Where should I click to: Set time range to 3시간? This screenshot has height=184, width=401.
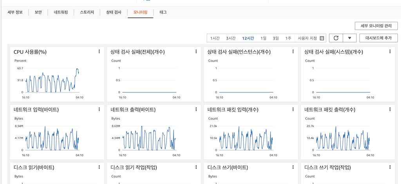pos(231,38)
